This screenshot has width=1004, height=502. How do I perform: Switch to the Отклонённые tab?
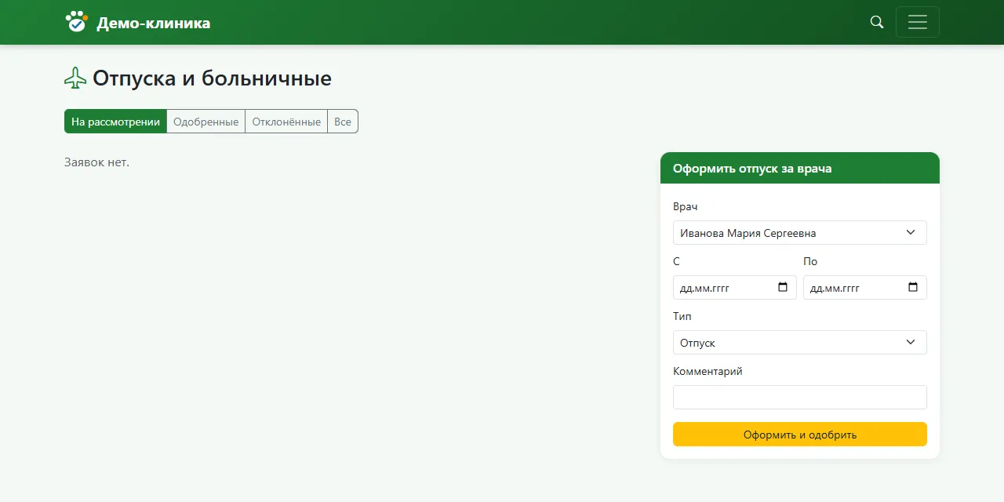point(286,122)
